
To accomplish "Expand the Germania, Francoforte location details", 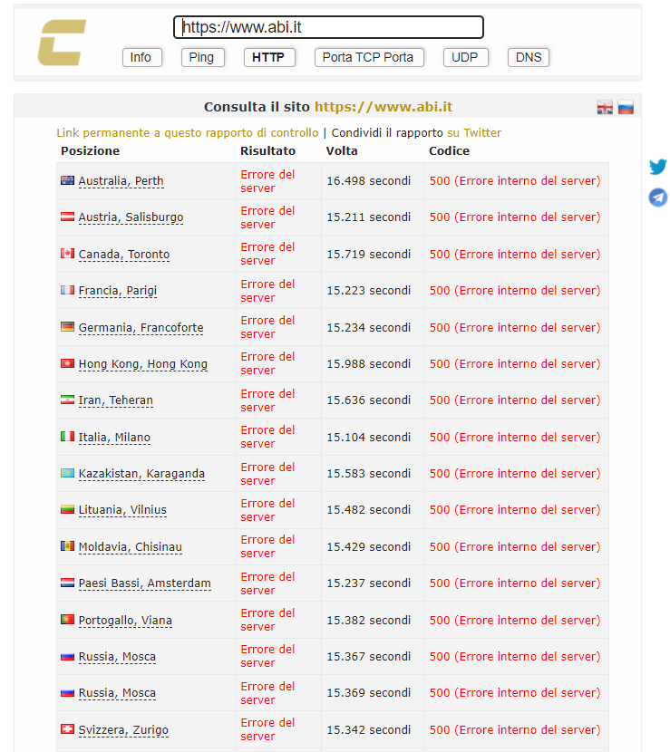I will 141,327.
